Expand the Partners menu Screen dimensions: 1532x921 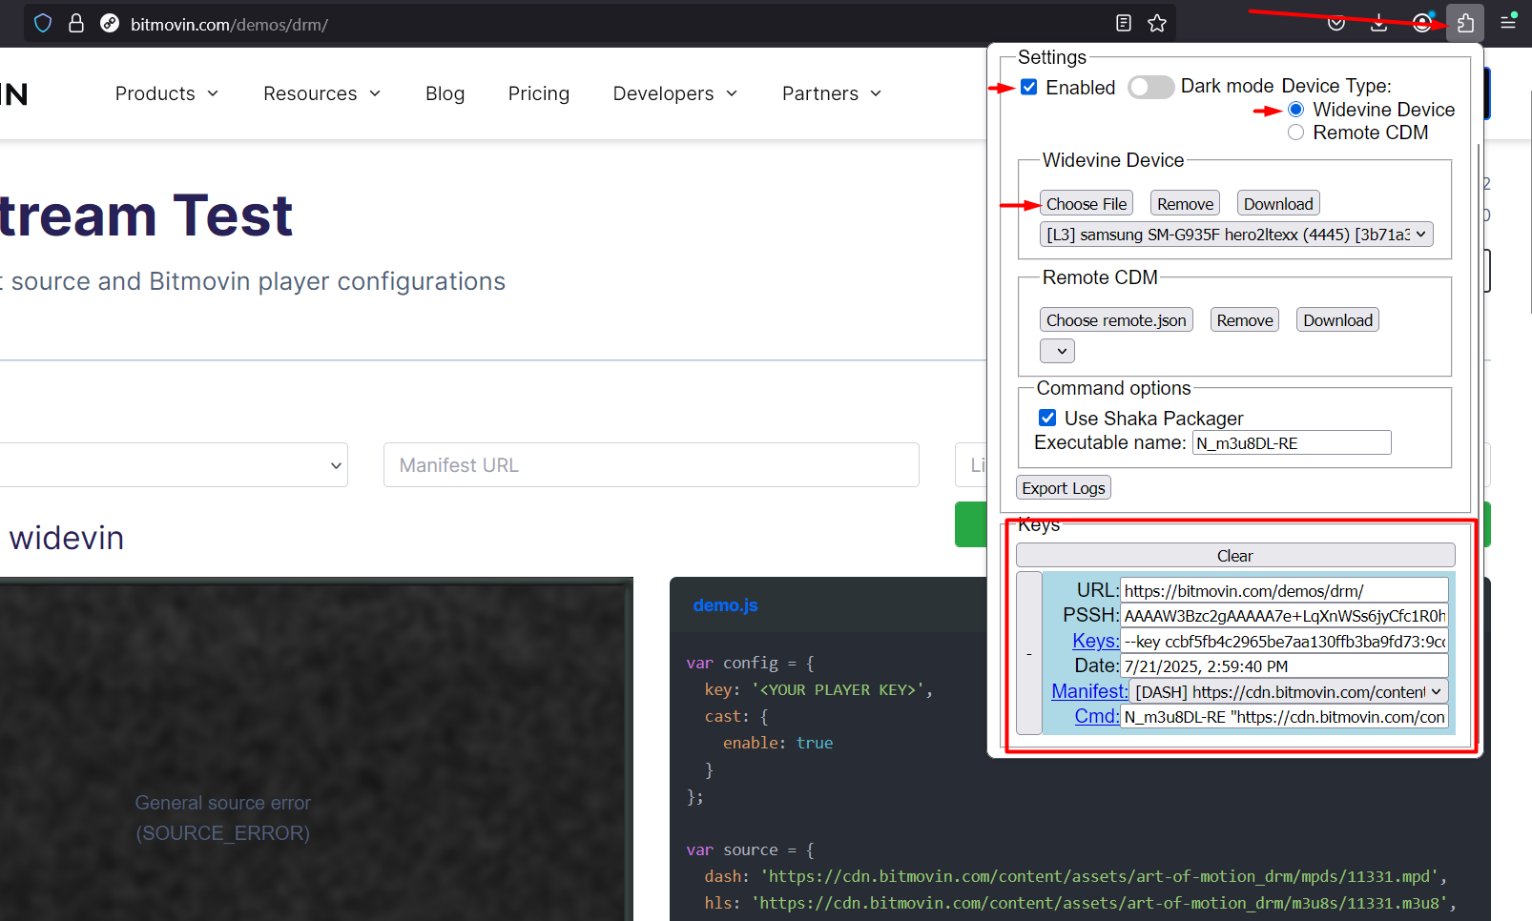coord(832,93)
